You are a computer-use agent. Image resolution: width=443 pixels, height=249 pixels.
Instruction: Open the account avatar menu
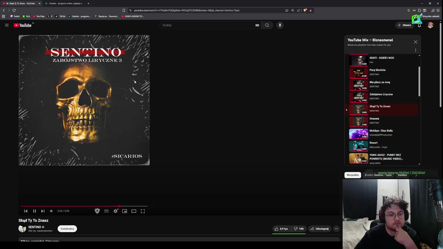tap(431, 25)
